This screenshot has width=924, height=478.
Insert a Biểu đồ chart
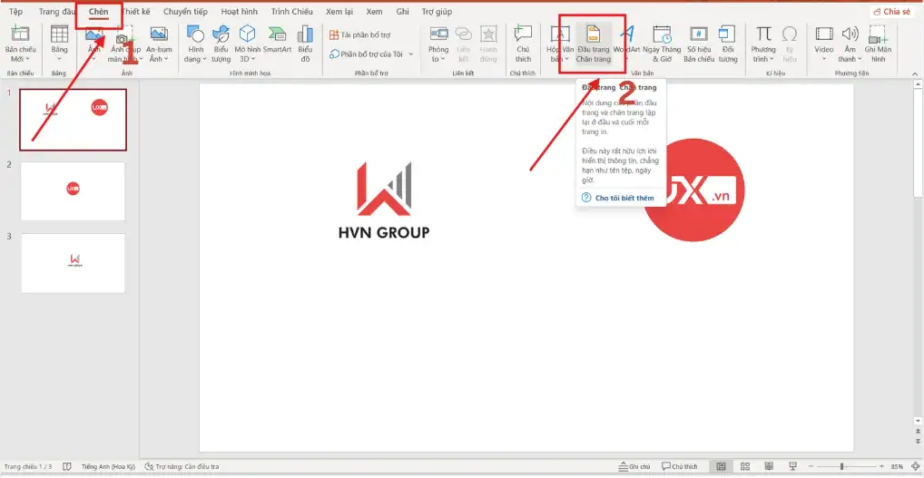click(x=305, y=44)
